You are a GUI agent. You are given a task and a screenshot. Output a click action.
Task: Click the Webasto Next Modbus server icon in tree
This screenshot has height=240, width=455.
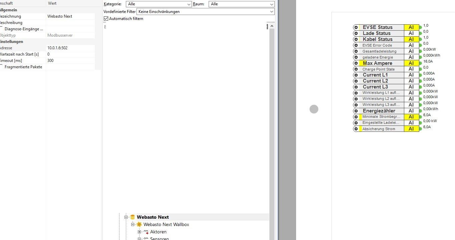pos(133,217)
